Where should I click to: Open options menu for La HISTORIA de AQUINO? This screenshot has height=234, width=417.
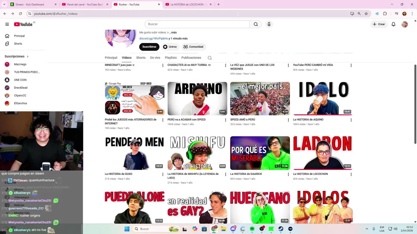point(351,120)
